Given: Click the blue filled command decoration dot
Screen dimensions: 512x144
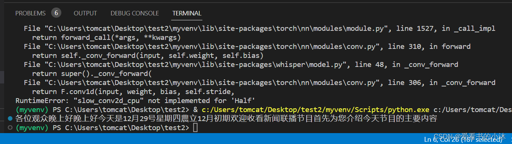Looking at the screenshot, I should pos(10,118).
